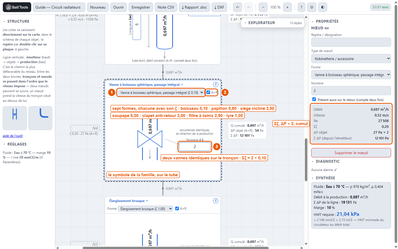398x249 pixels.
Task: Open the 31/31 tests badge
Action: pyautogui.click(x=380, y=7)
